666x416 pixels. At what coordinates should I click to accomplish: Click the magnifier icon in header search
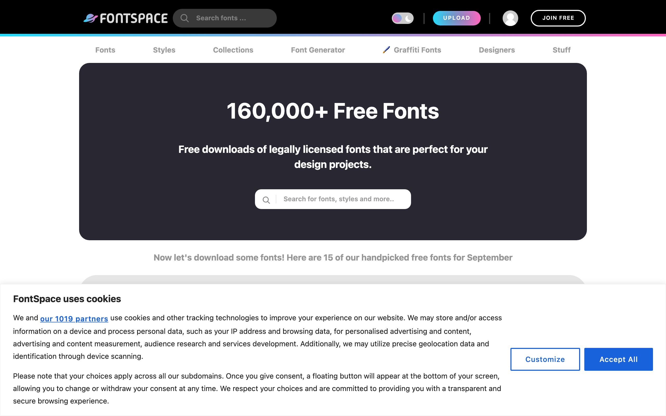[x=184, y=18]
